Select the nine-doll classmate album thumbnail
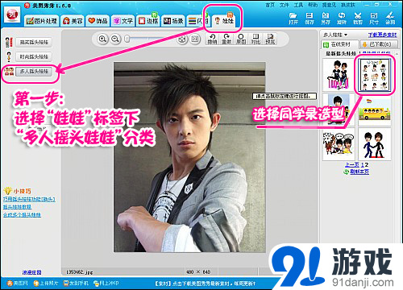Screen dimensions: 403x290 375,75
